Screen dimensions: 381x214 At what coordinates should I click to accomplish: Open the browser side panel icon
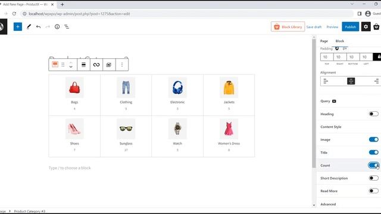click(x=360, y=14)
